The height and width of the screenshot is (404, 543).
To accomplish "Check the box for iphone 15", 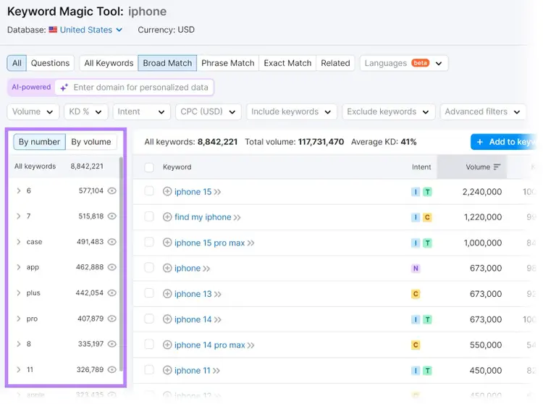I will (x=149, y=191).
